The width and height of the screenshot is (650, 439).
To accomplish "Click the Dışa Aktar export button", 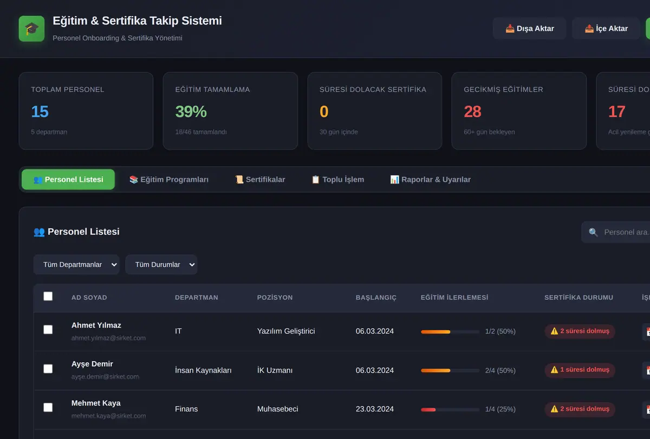I will click(530, 29).
